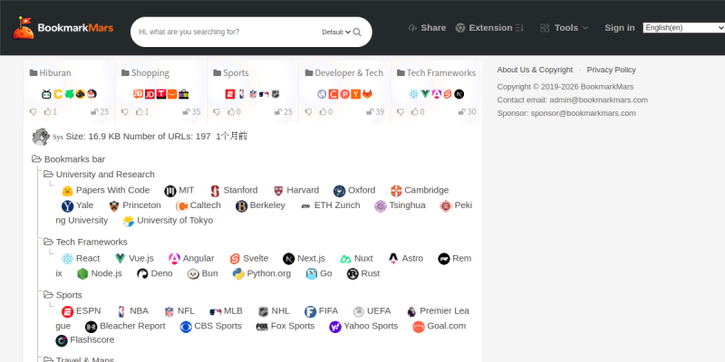Open the Papers With Code bookmark
The height and width of the screenshot is (362, 725).
tap(106, 190)
